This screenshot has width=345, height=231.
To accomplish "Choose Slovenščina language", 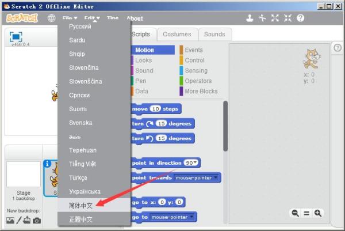I will point(94,81).
